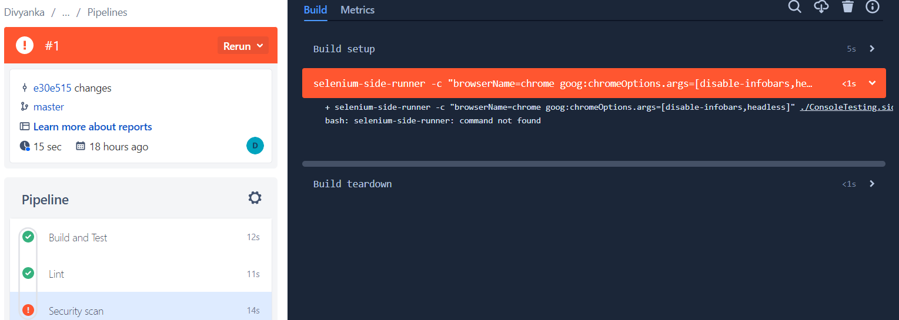Click the failed status icon beside #1
Screen dimensions: 899x320
pyautogui.click(x=25, y=45)
